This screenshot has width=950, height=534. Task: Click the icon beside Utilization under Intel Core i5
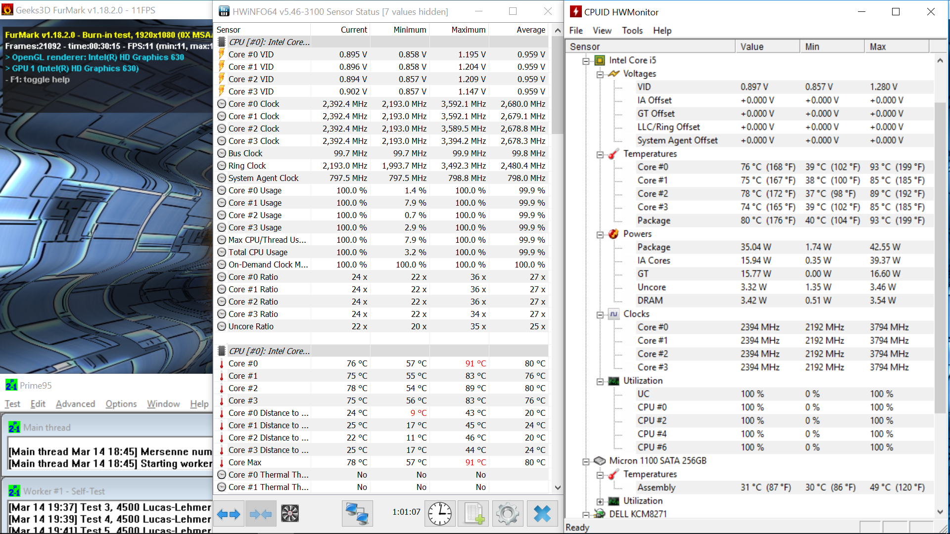pos(614,381)
